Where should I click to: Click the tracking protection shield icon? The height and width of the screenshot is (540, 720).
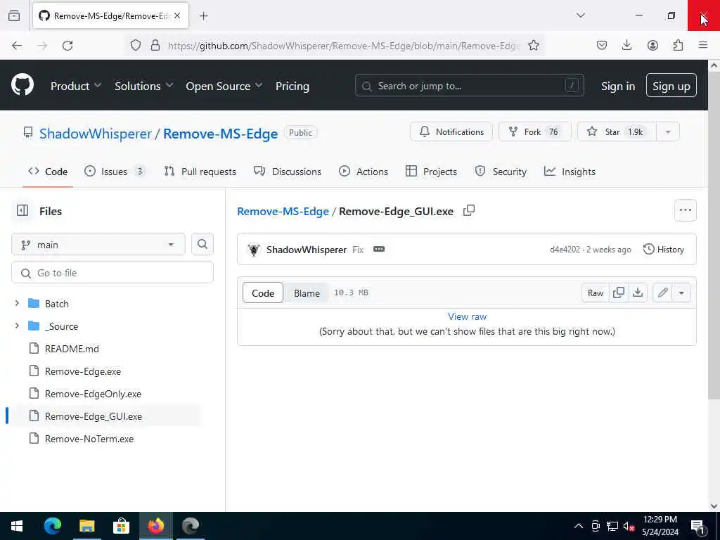tap(136, 45)
